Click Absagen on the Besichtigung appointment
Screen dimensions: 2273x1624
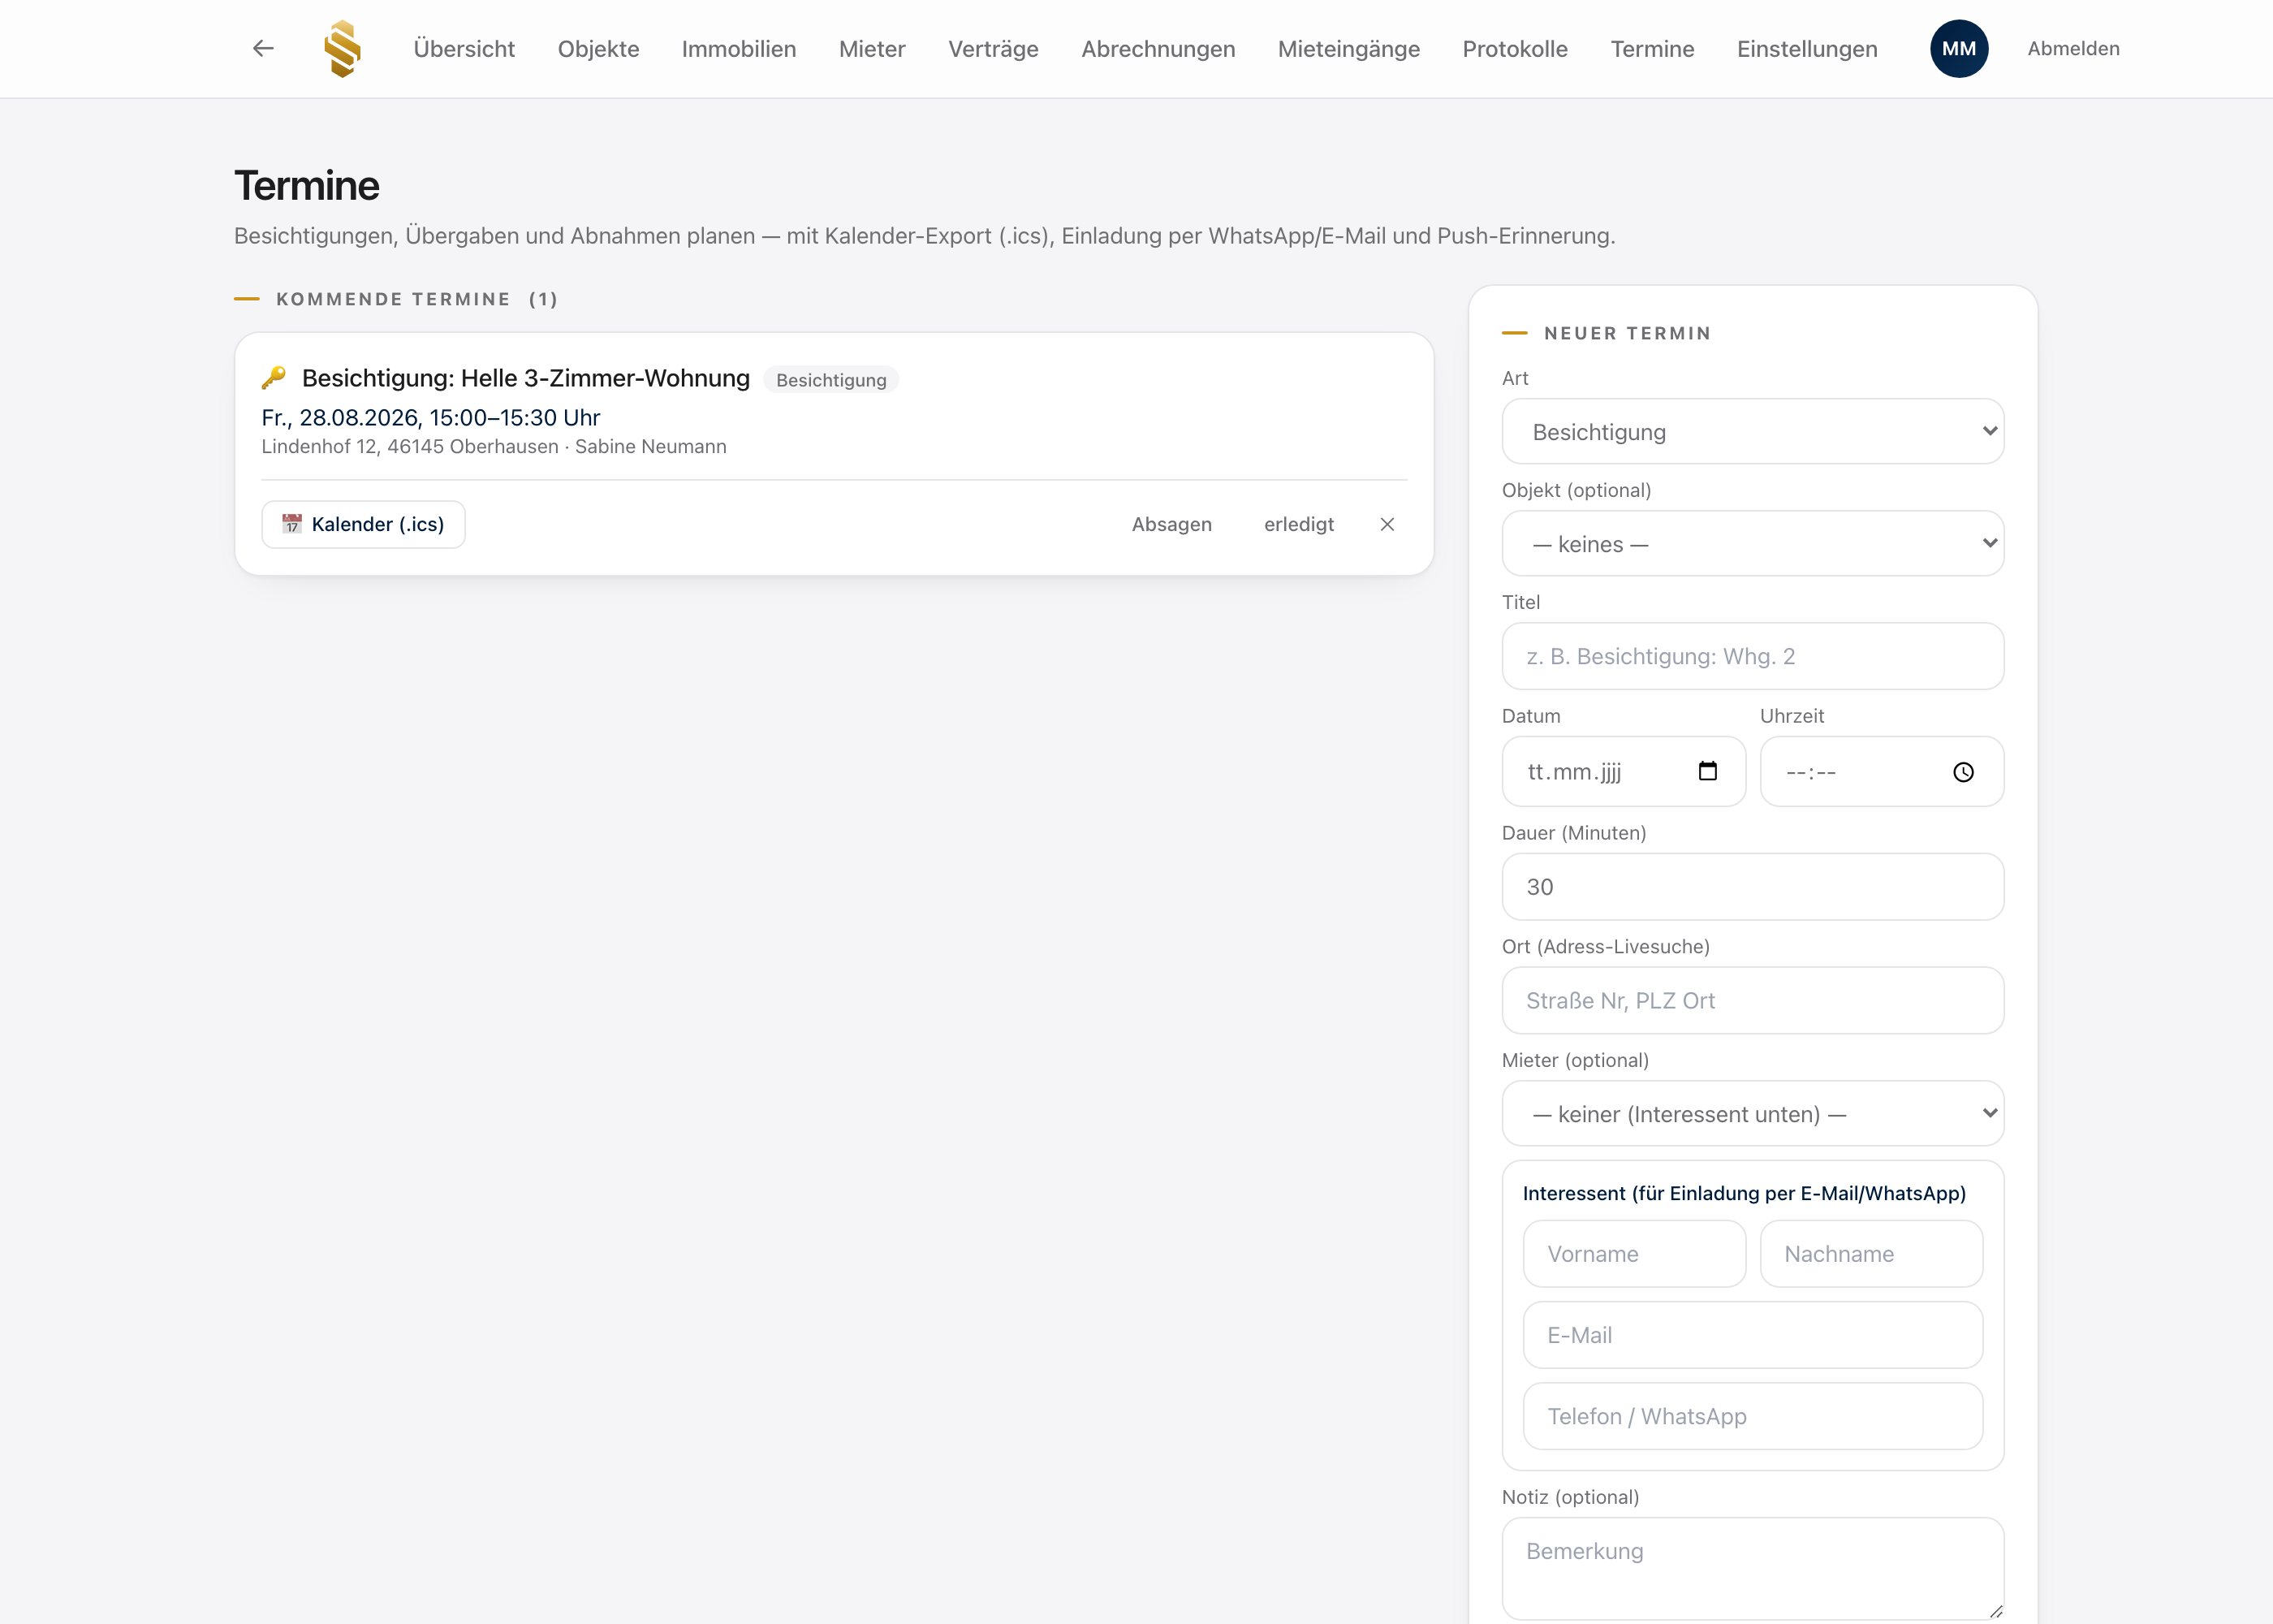click(1171, 524)
